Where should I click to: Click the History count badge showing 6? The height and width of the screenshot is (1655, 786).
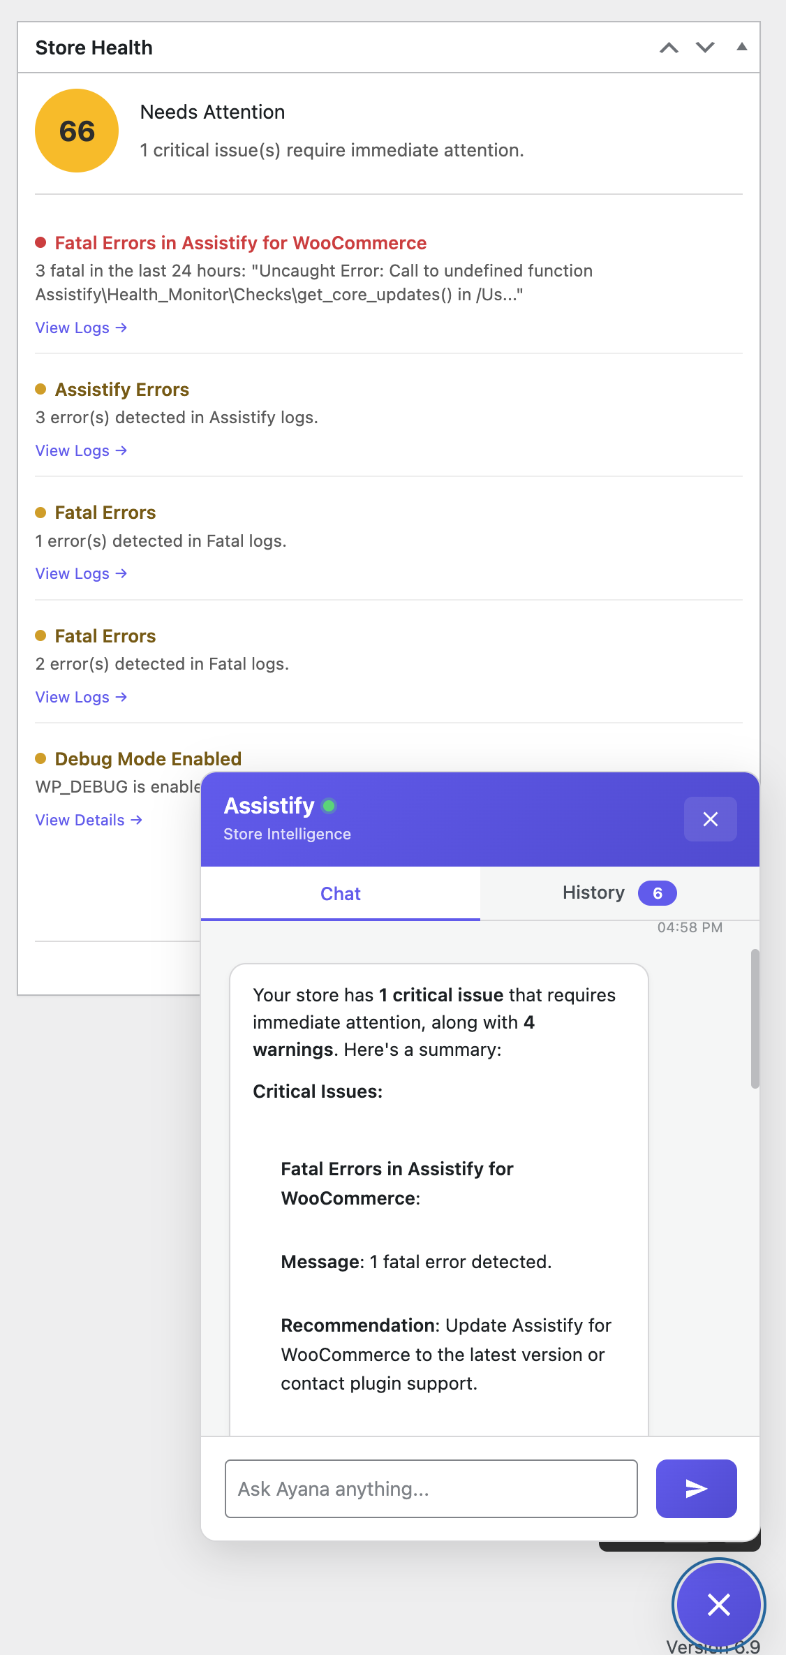coord(657,893)
